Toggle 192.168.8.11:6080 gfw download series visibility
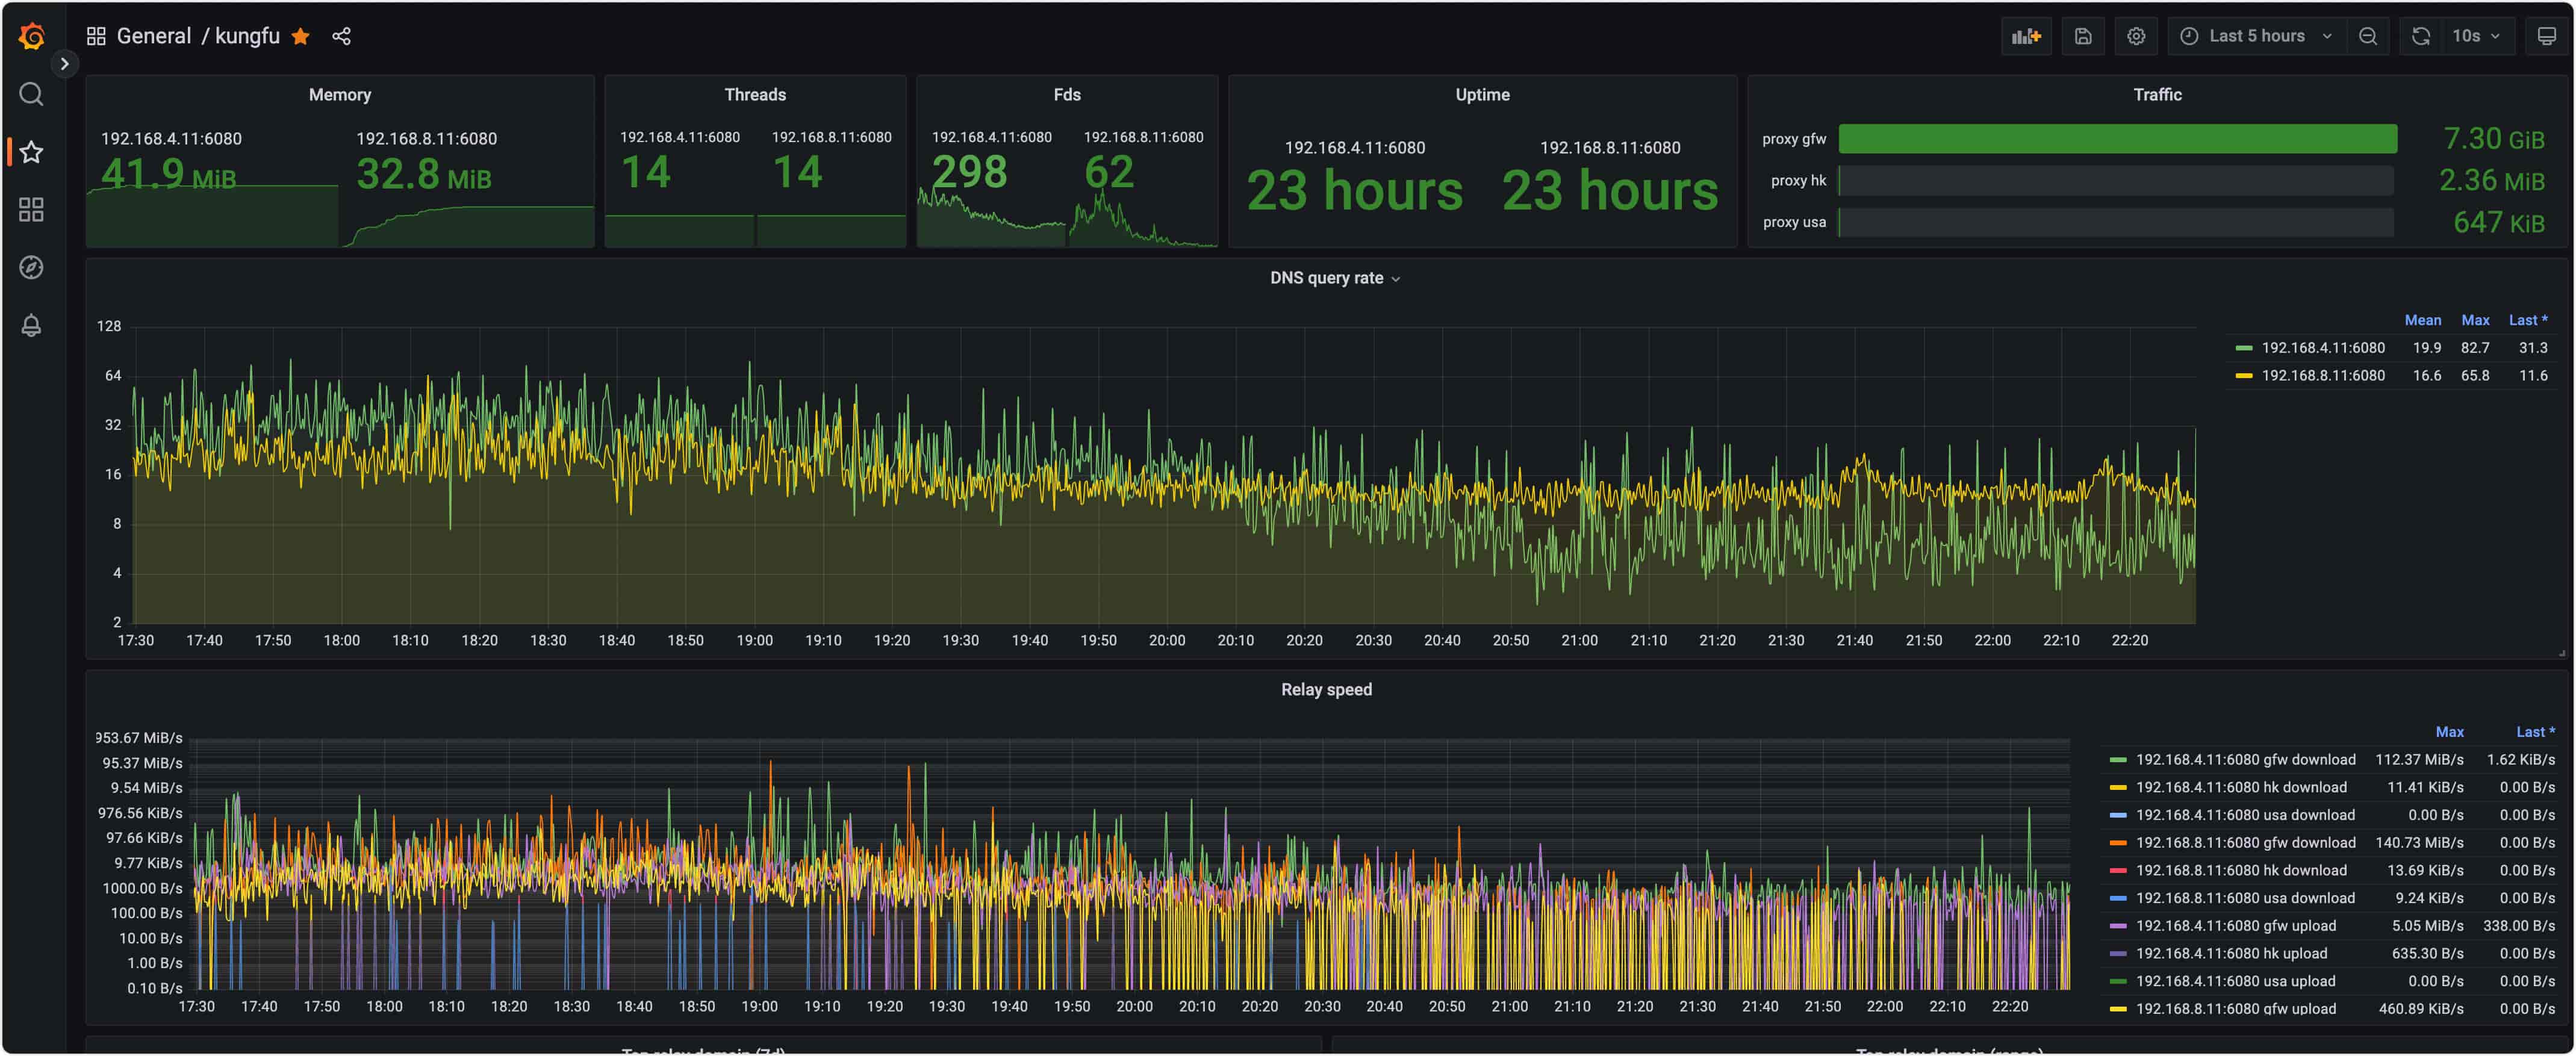Screen dimensions: 2576x1056 (2245, 843)
